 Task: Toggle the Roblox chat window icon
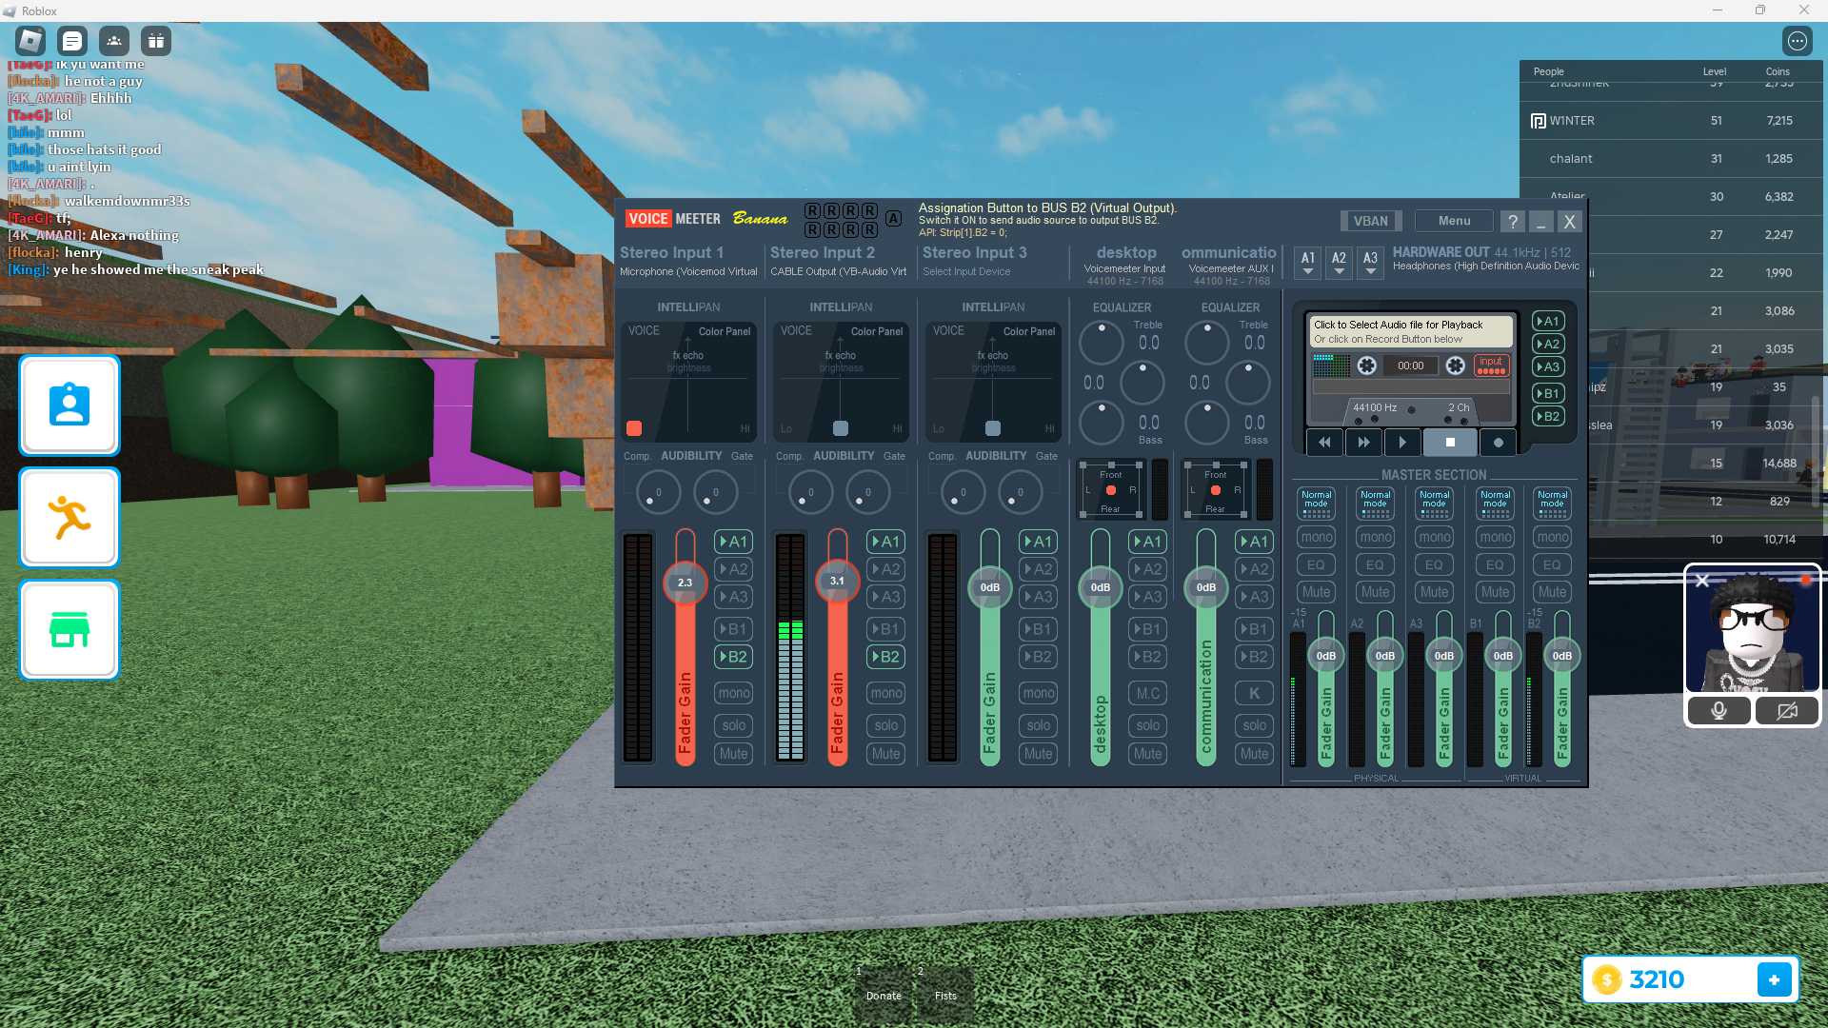[x=72, y=41]
